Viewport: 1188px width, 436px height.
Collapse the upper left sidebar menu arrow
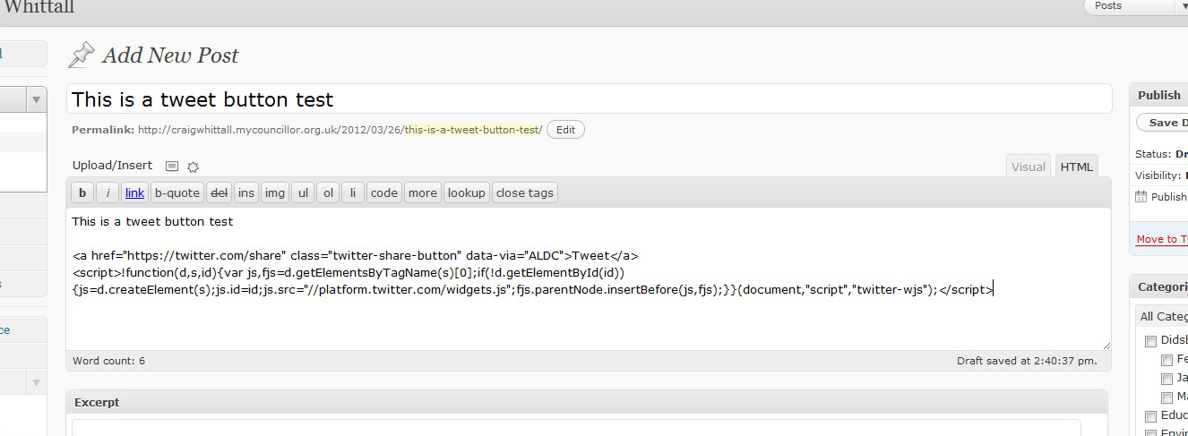tap(37, 99)
